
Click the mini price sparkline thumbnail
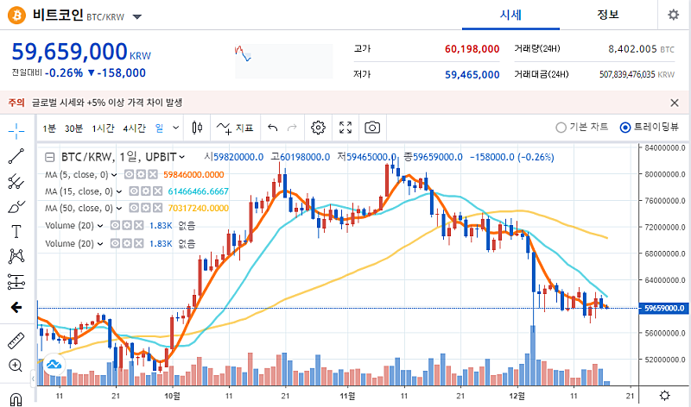[x=284, y=61]
